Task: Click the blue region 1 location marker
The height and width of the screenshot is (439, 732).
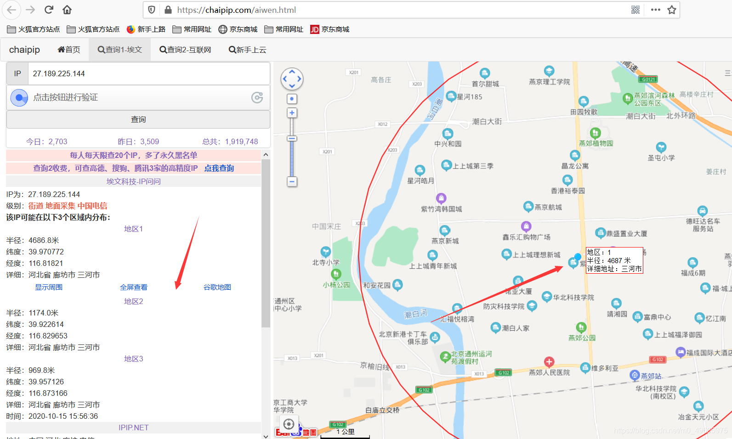Action: click(x=578, y=256)
